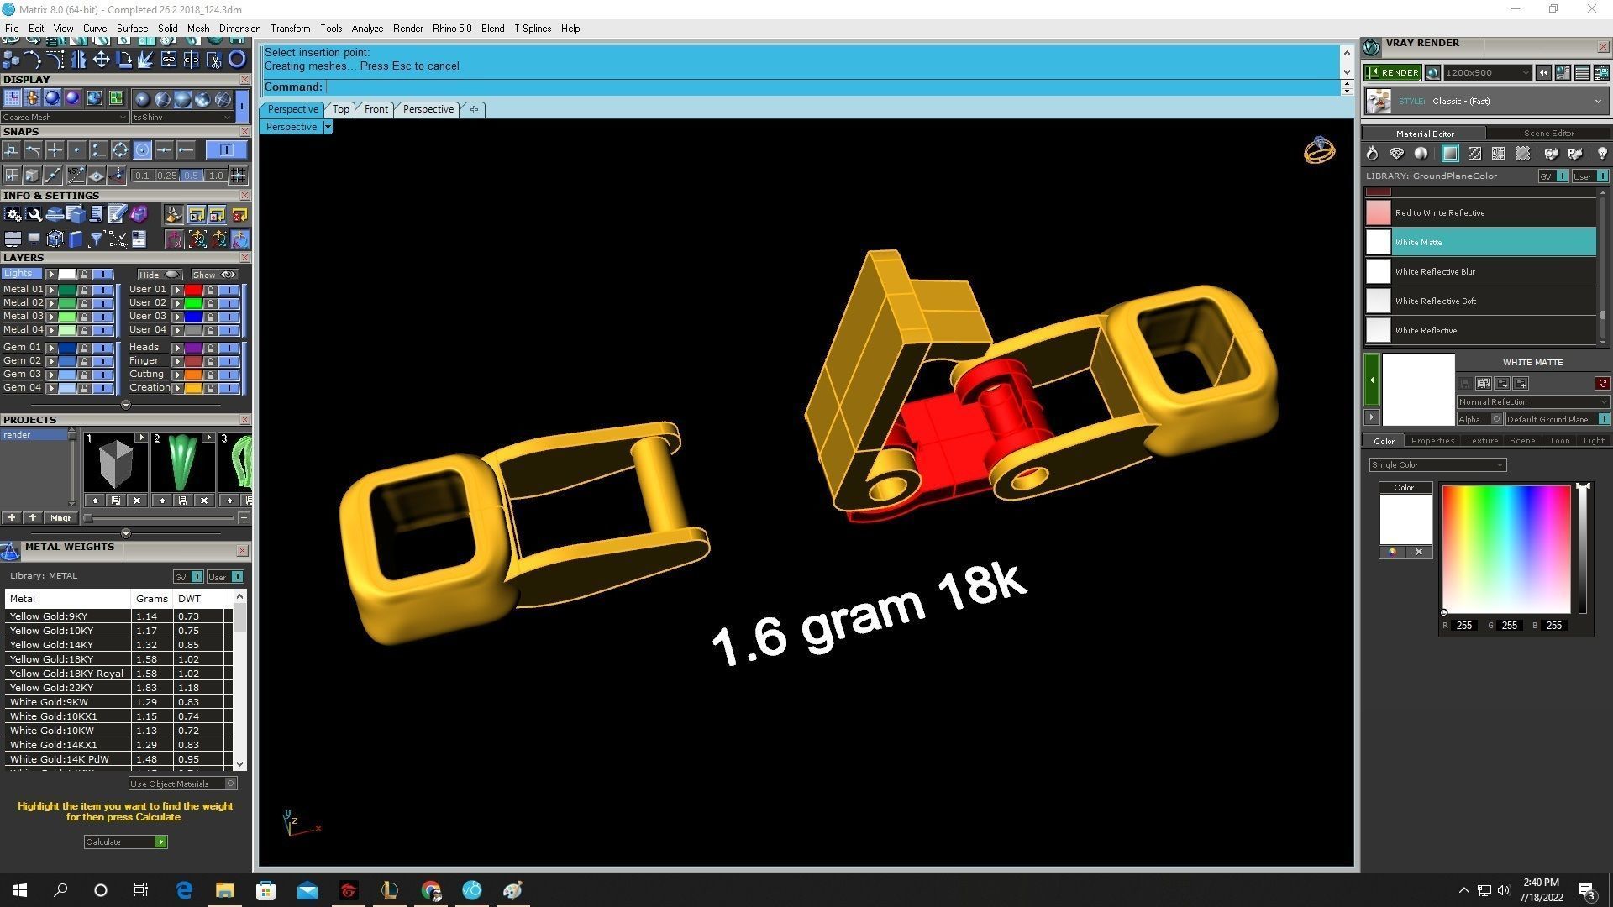The image size is (1613, 907).
Task: Open the Analyze menu
Action: [x=367, y=29]
